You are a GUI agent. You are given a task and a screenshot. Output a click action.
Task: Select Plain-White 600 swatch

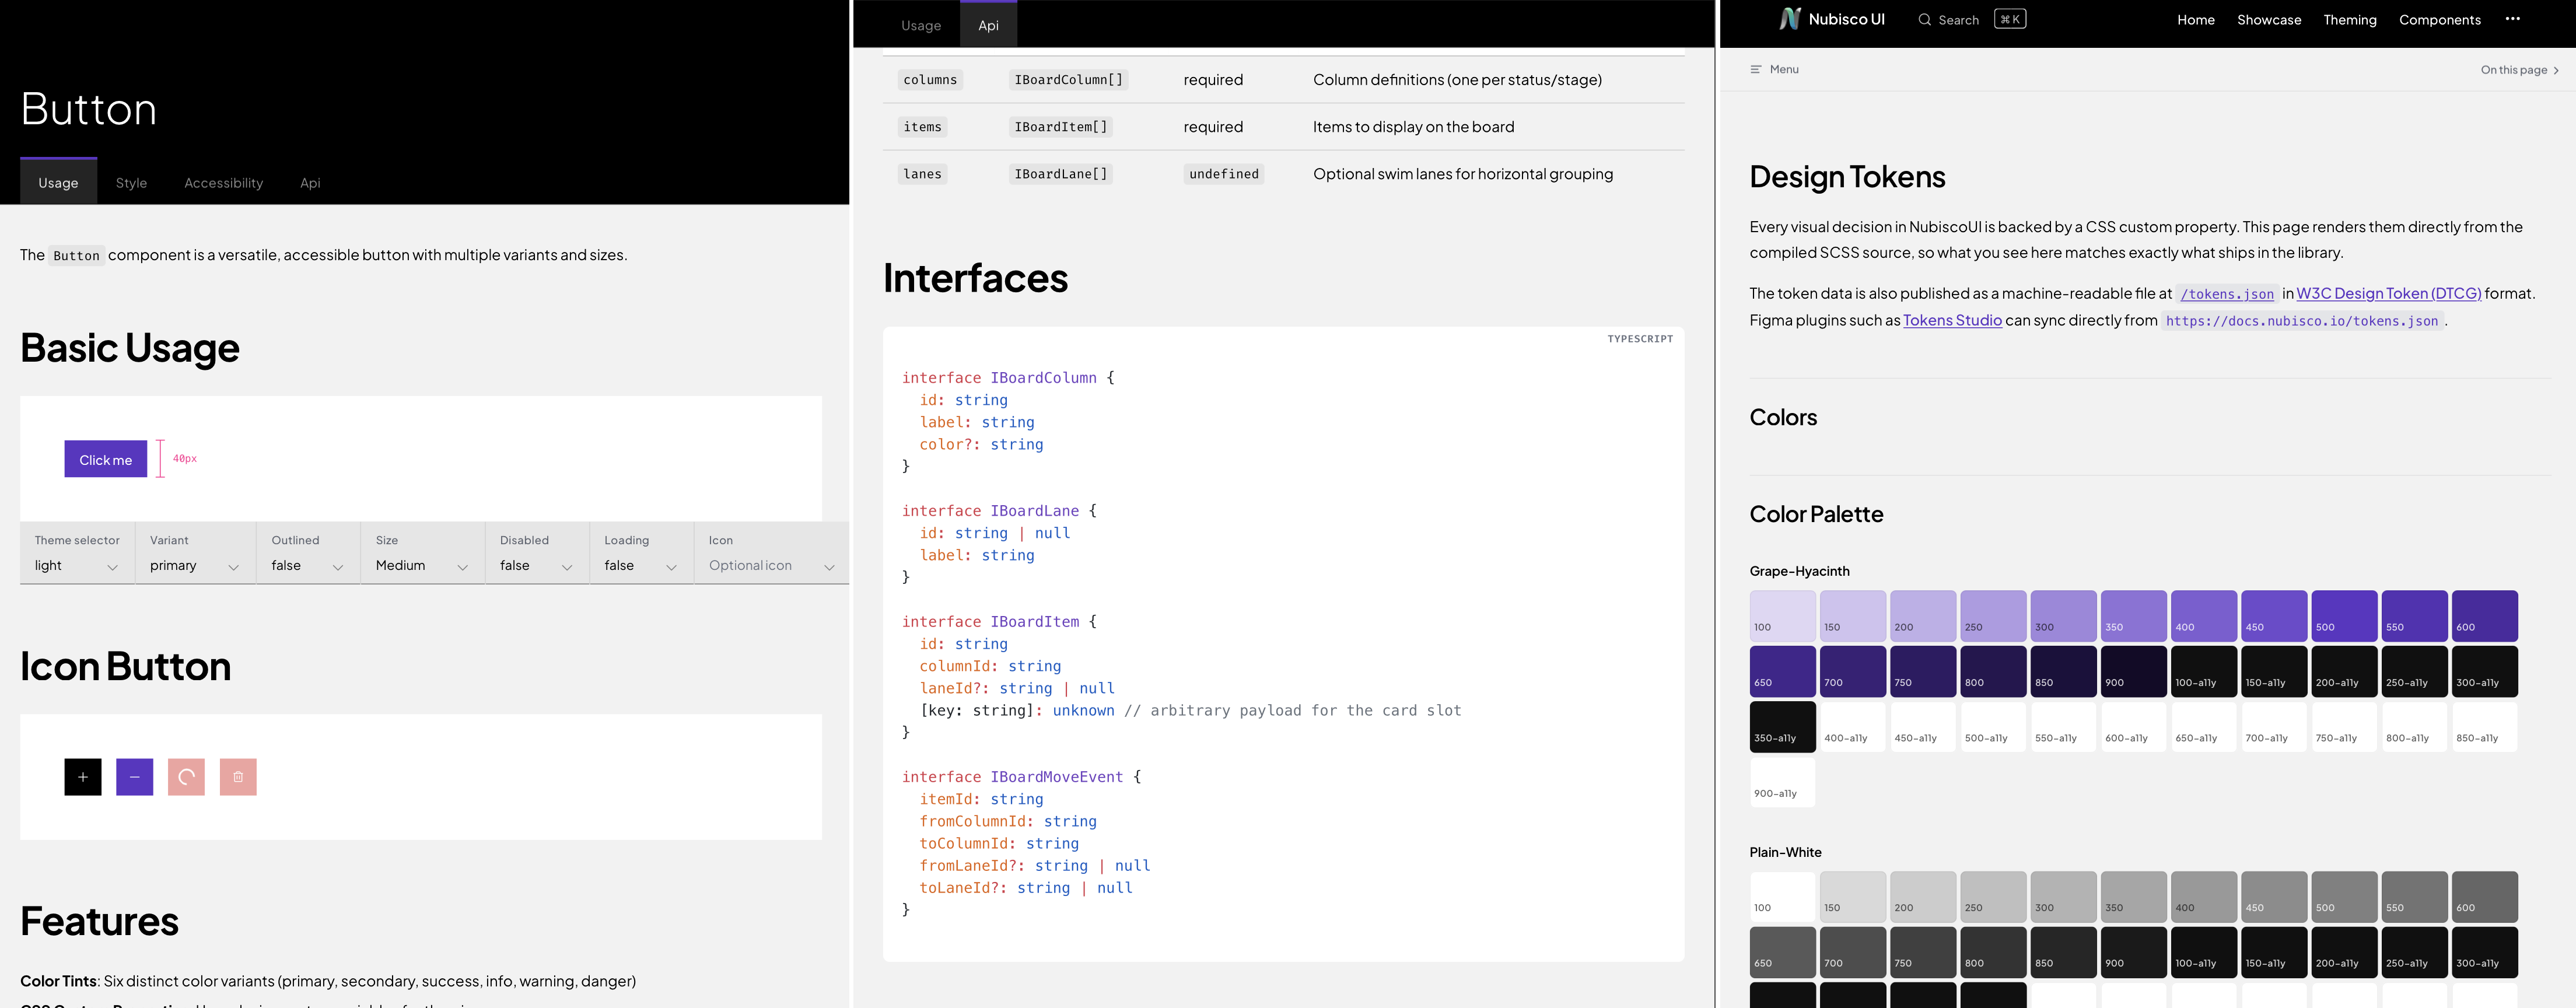tap(2484, 896)
